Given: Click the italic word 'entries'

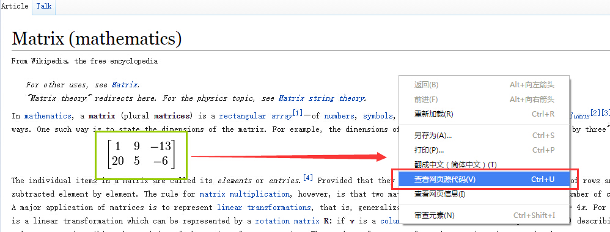Looking at the screenshot, I should point(284,180).
